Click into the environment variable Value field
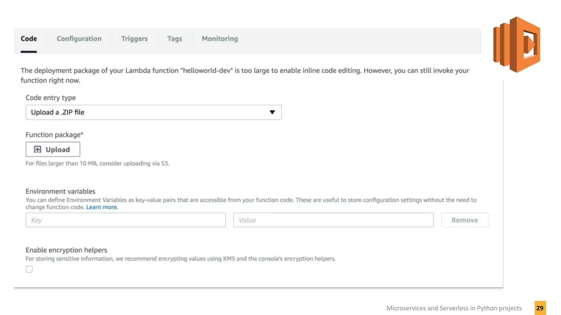 pyautogui.click(x=333, y=220)
